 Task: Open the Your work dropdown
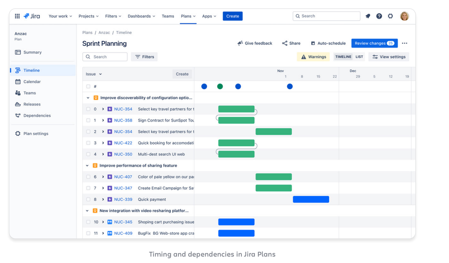point(60,16)
